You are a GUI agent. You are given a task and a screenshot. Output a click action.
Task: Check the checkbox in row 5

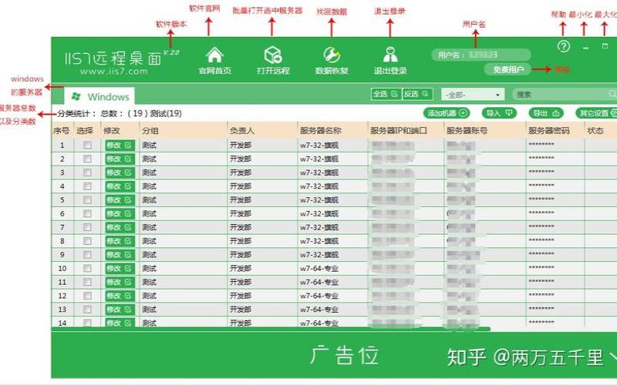(87, 200)
